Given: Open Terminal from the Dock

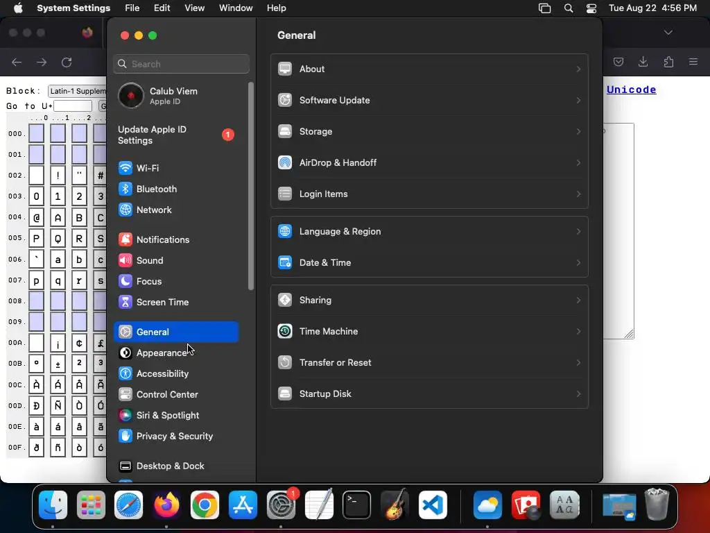Looking at the screenshot, I should (357, 505).
